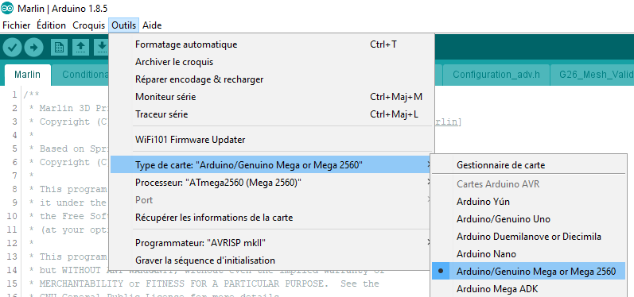The height and width of the screenshot is (297, 634).
Task: Open the Fichier menu
Action: point(17,25)
